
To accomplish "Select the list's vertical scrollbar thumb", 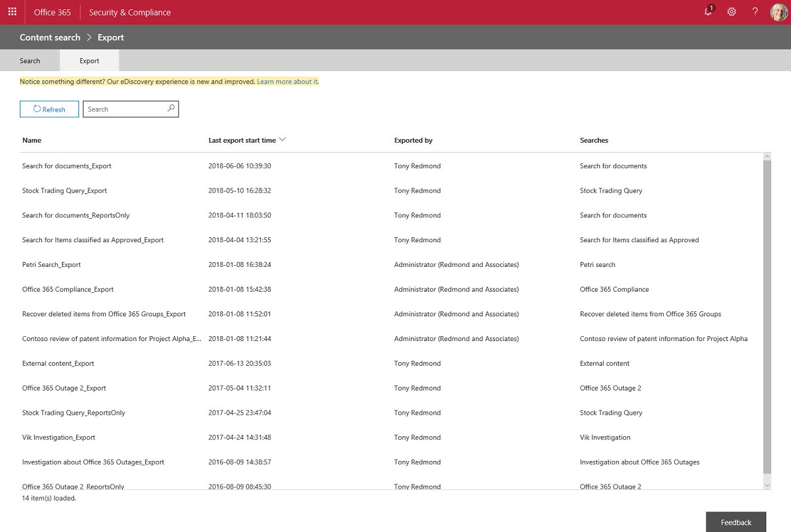I will 767,317.
